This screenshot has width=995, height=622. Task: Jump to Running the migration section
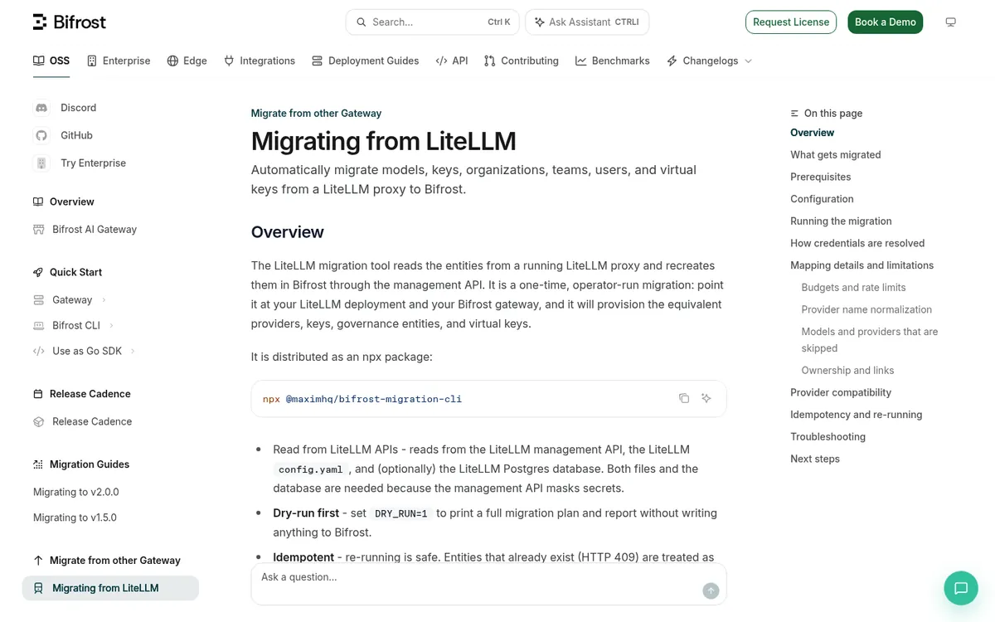tap(841, 221)
